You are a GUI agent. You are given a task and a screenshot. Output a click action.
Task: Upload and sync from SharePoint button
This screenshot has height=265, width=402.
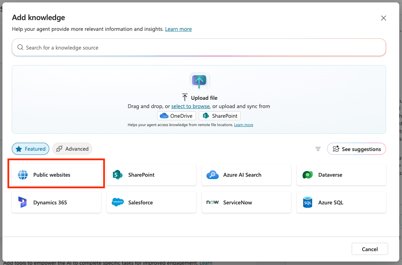pos(220,116)
